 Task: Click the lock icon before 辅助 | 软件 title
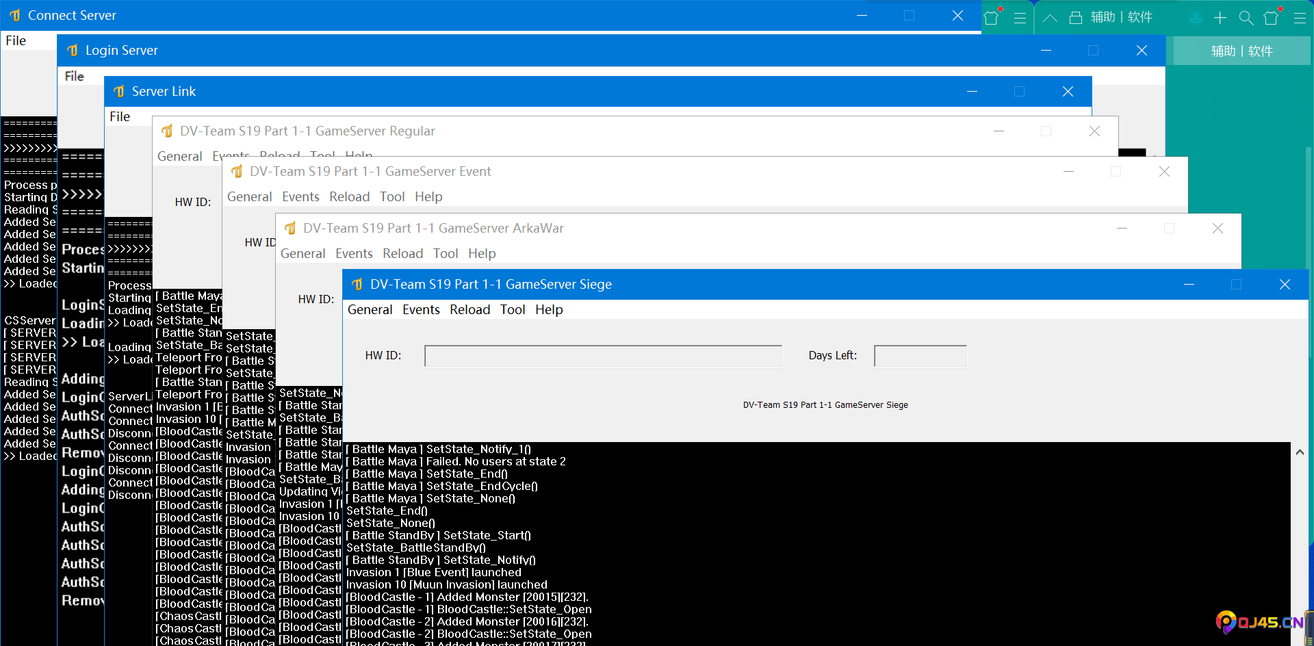1076,18
